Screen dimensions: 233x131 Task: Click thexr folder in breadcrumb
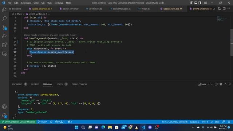coord(20,14)
